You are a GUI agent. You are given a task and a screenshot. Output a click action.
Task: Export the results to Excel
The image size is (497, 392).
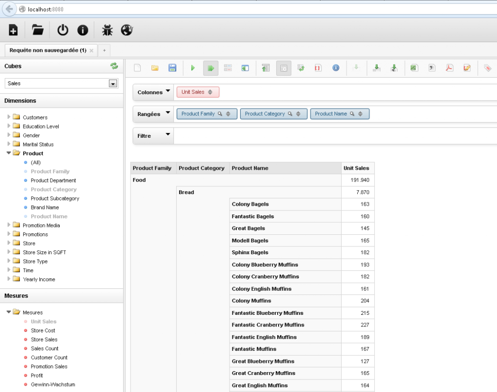tap(413, 68)
